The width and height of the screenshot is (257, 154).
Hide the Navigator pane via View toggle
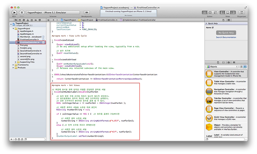coord(222,12)
